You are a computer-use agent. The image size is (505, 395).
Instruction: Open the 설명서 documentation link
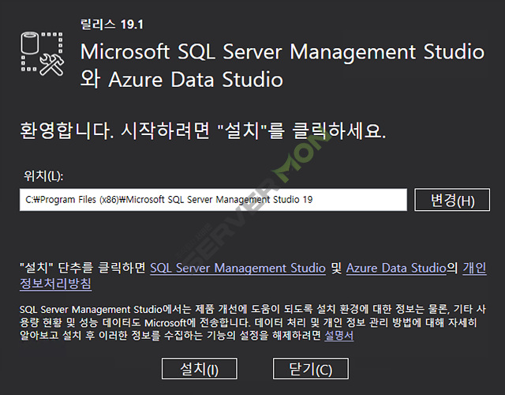coord(339,336)
